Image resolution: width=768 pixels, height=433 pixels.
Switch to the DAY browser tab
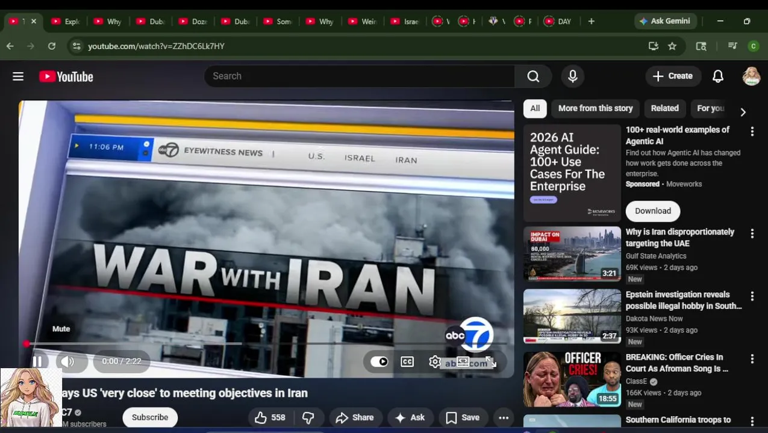click(558, 21)
